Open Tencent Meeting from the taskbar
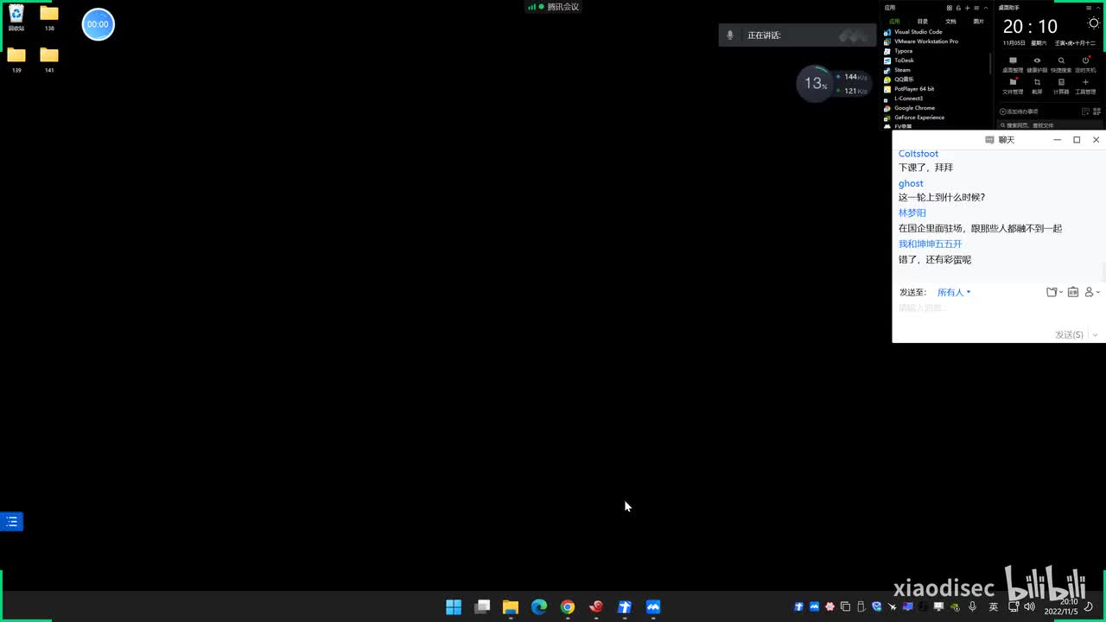Image resolution: width=1106 pixels, height=622 pixels. [653, 606]
